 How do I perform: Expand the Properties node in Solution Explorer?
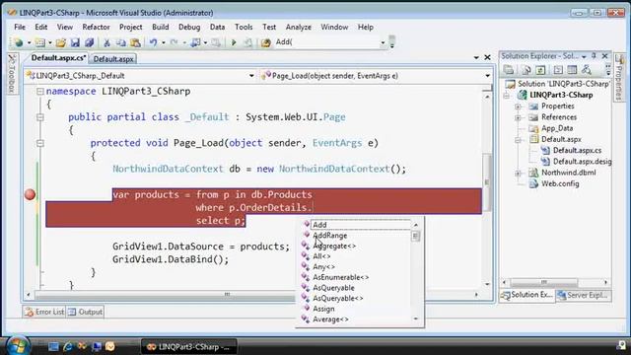pyautogui.click(x=519, y=106)
